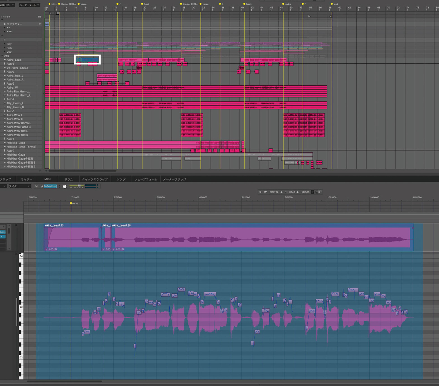Select the Jilly_Harm_L track
This screenshot has width=439, height=386.
pyautogui.click(x=15, y=103)
